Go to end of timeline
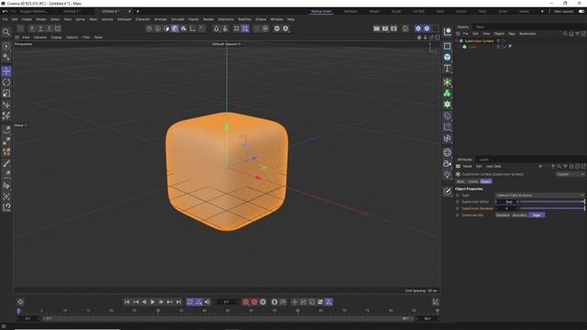 click(x=179, y=302)
